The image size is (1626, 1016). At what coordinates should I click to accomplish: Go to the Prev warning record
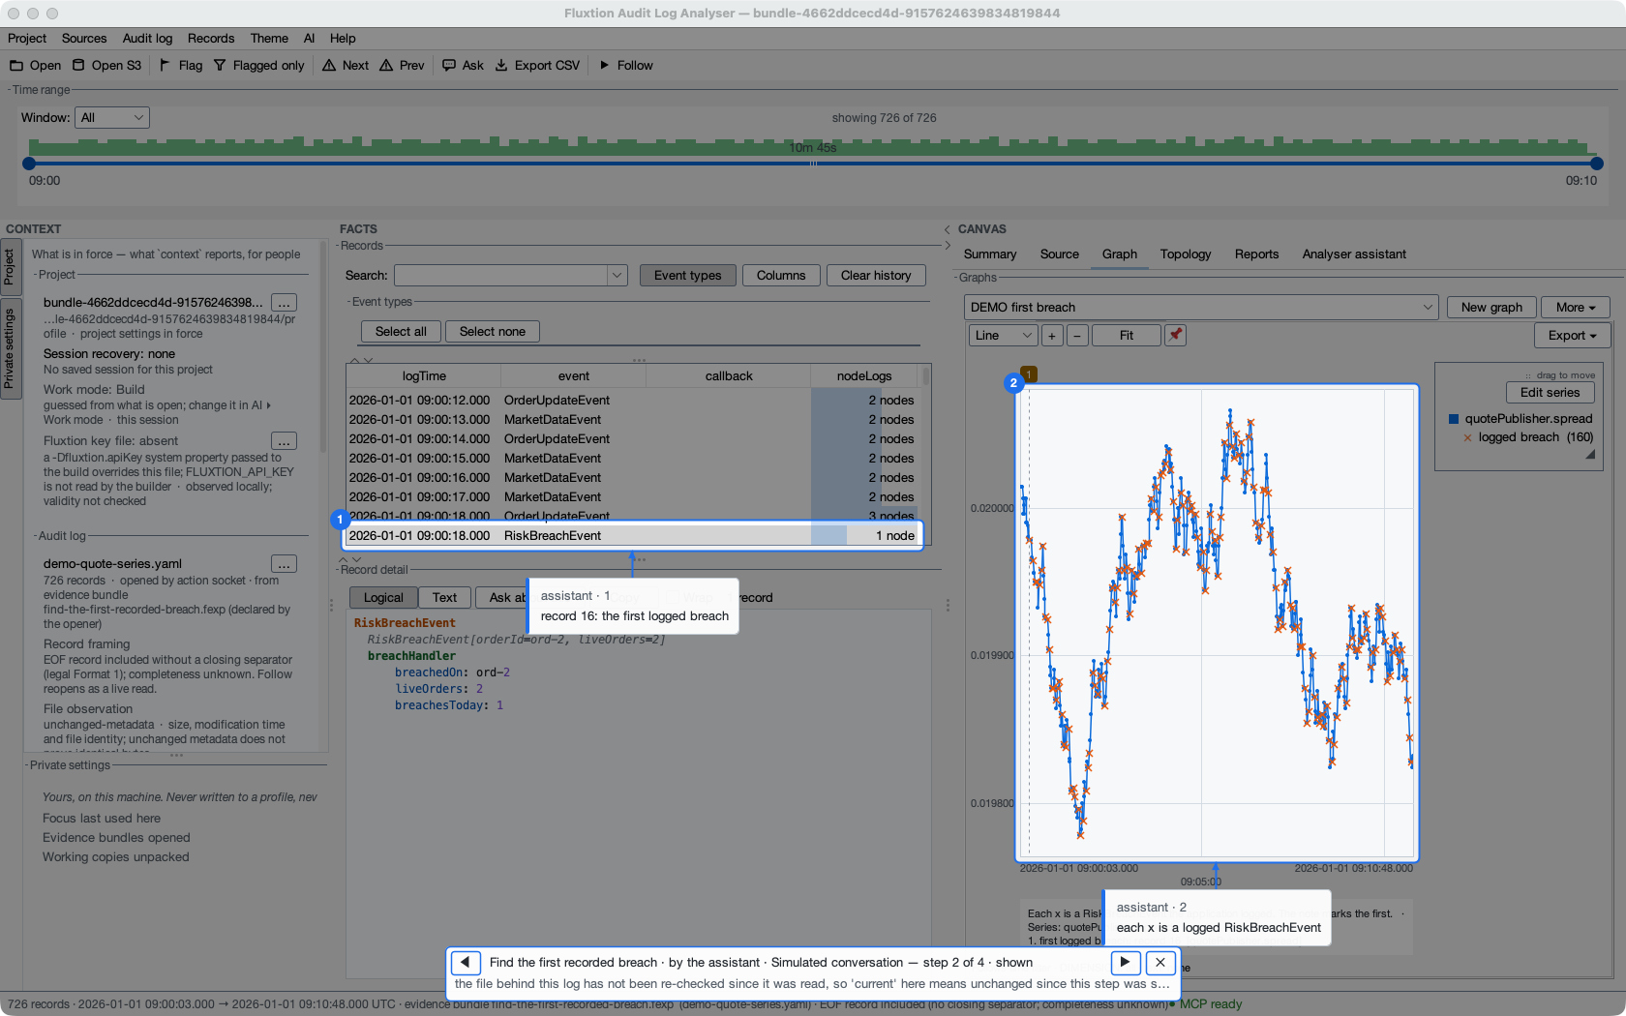(402, 65)
